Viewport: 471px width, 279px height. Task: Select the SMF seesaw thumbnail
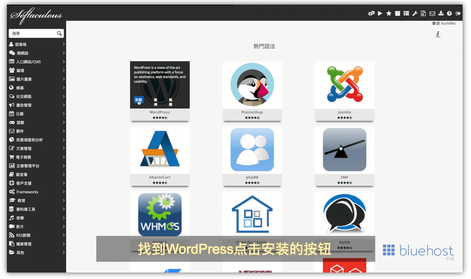[345, 150]
